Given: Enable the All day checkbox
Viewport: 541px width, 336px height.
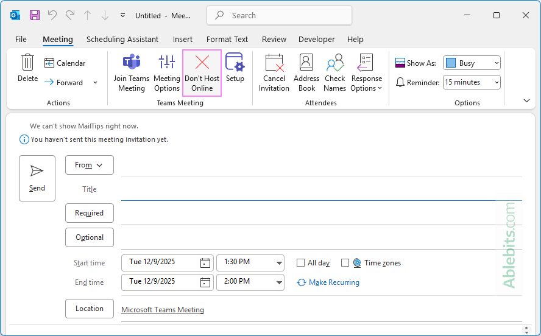Looking at the screenshot, I should click(x=300, y=263).
